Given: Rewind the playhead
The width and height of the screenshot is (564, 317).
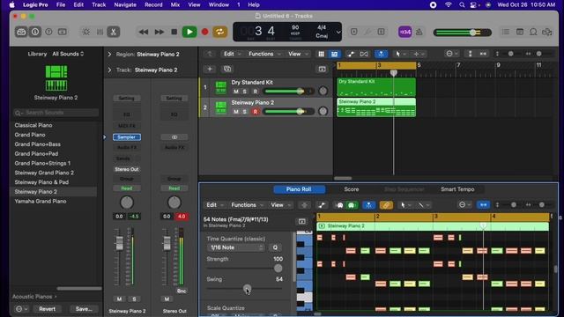Looking at the screenshot, I should click(144, 32).
